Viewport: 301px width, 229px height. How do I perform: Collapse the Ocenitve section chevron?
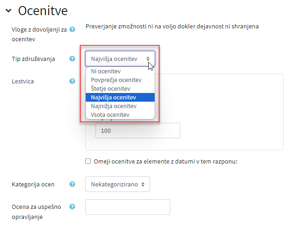[x=8, y=10]
